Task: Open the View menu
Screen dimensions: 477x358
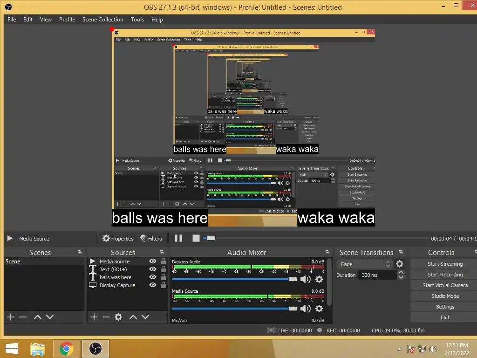Action: 46,20
